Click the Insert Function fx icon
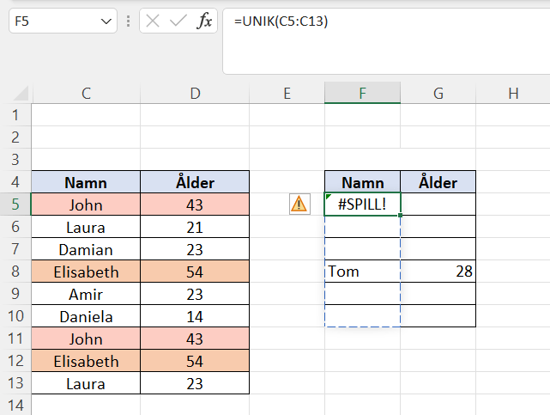The width and height of the screenshot is (550, 415). (x=204, y=21)
